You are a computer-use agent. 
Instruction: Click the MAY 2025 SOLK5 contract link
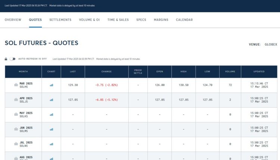[x=26, y=115]
